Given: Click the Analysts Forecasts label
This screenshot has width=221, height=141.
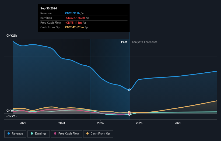Looking at the screenshot, I should (144, 42).
